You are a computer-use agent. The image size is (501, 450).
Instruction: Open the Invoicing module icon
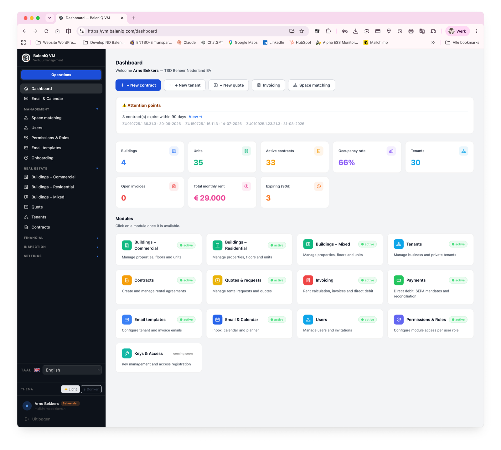[308, 280]
